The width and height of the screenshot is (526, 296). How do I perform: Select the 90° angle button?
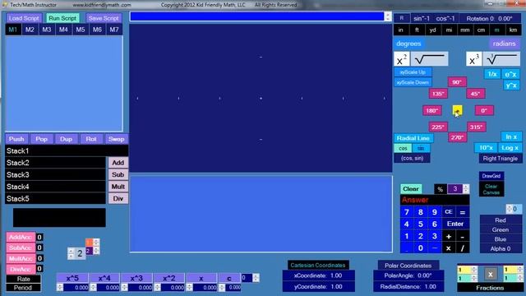click(x=457, y=82)
